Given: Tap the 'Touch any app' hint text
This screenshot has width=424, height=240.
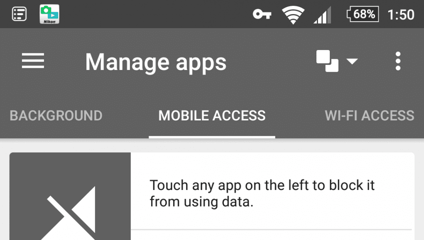Looking at the screenshot, I should coord(262,193).
